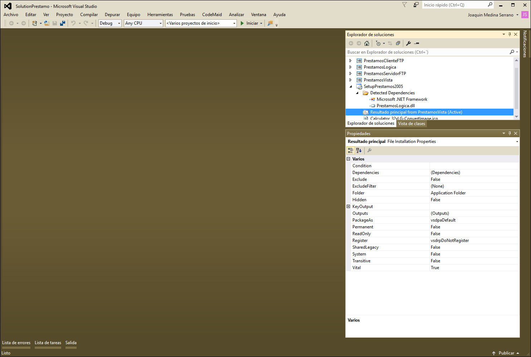The image size is (531, 357).
Task: Collapse the Varios property category
Action: 349,159
